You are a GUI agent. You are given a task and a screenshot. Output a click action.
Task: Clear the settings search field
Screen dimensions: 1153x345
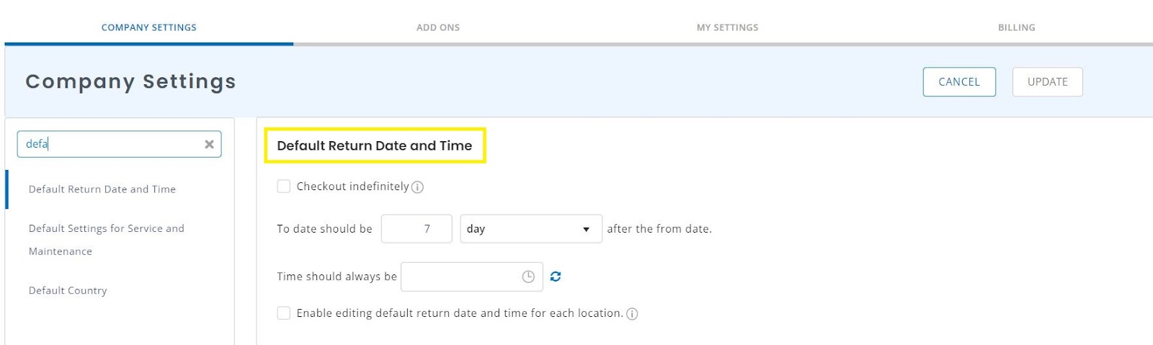click(209, 144)
